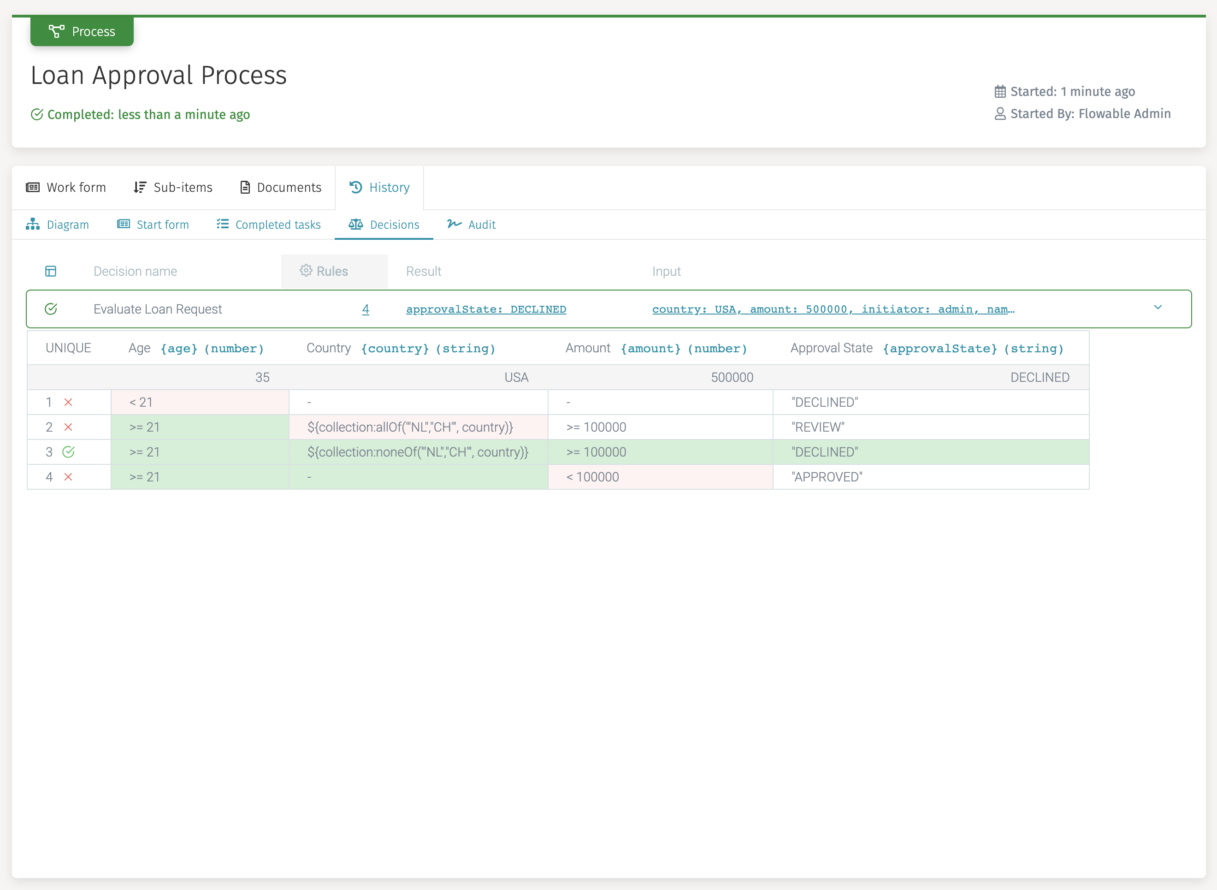Click the red X on rule 1

click(68, 402)
